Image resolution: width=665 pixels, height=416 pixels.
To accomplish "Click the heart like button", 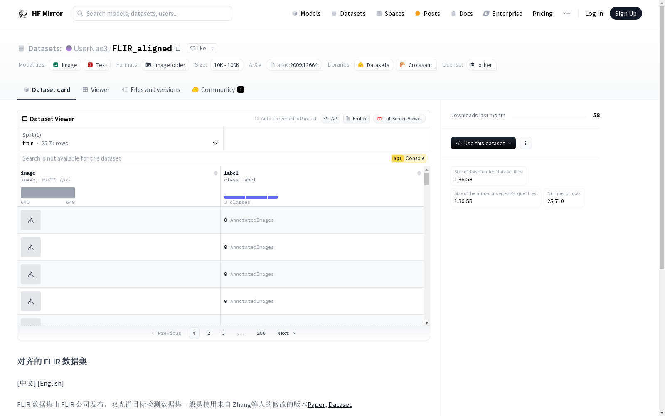I will click(x=198, y=49).
